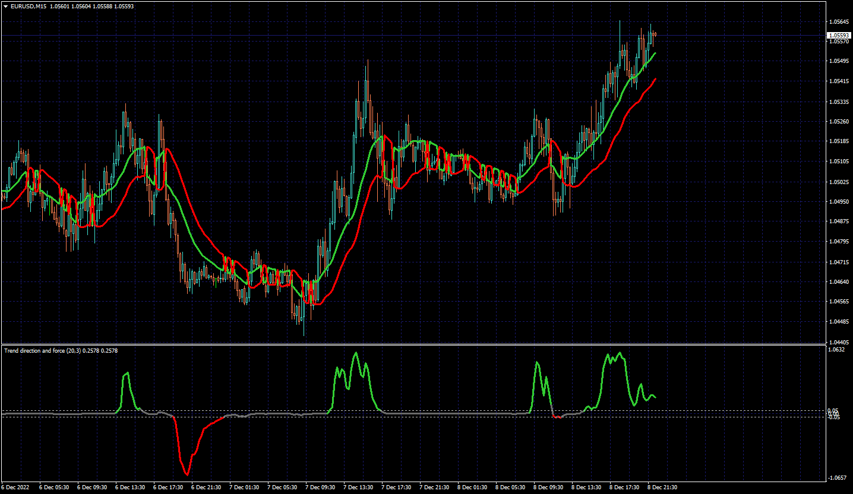The height and width of the screenshot is (494, 853).
Task: Click the triangle arrow beside EURUSD,M15
Action: (5, 7)
